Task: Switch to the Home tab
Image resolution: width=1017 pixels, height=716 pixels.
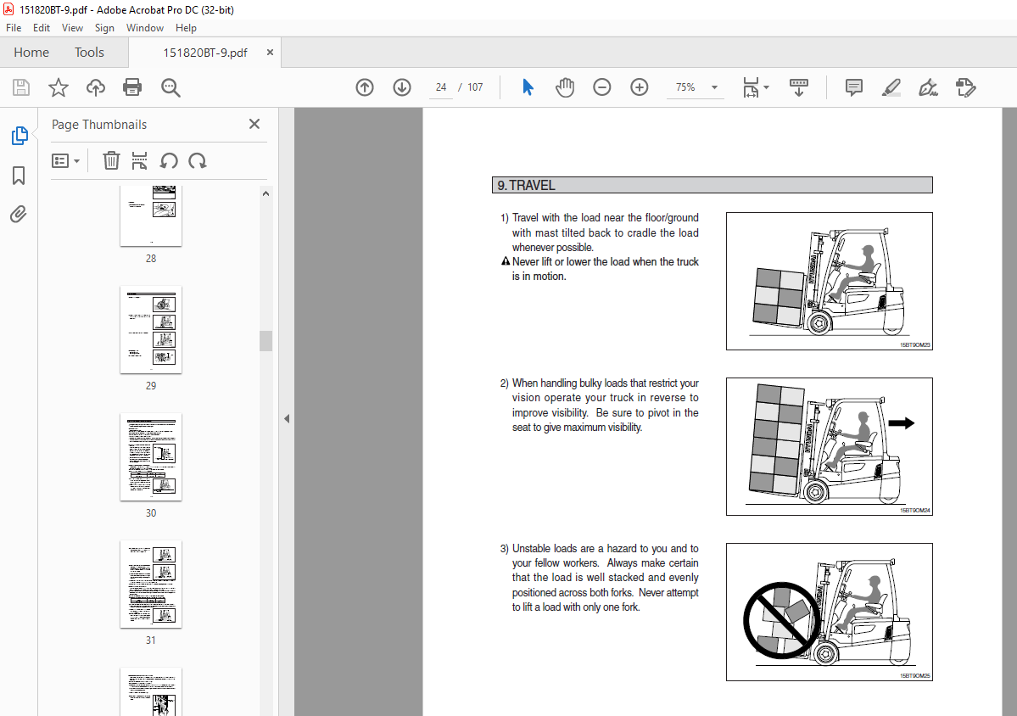Action: tap(31, 53)
